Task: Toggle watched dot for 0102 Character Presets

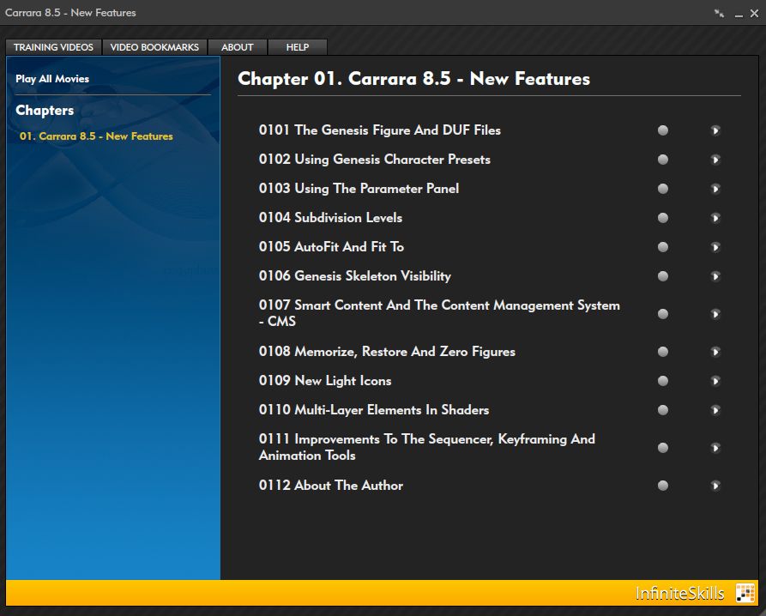Action: click(663, 160)
